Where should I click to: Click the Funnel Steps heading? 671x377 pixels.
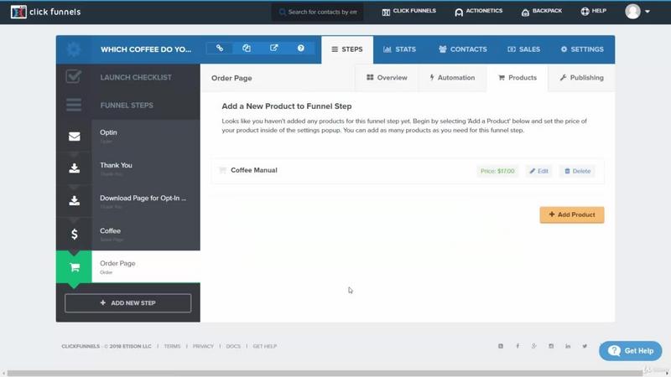click(127, 106)
